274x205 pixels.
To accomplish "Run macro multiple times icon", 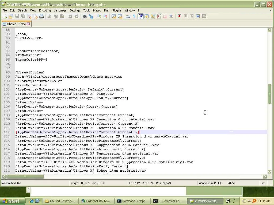I will (198, 16).
